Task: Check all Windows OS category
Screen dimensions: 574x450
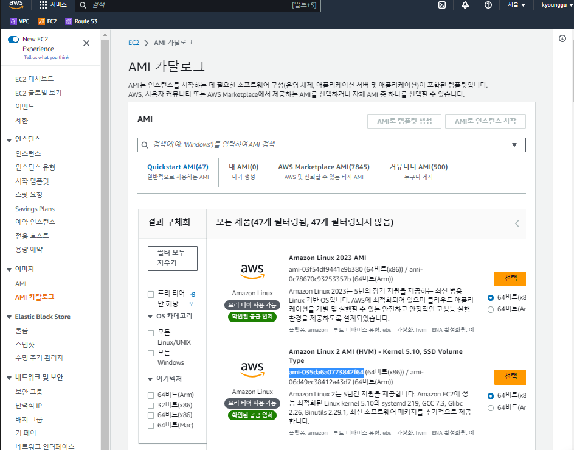Action: click(x=150, y=353)
